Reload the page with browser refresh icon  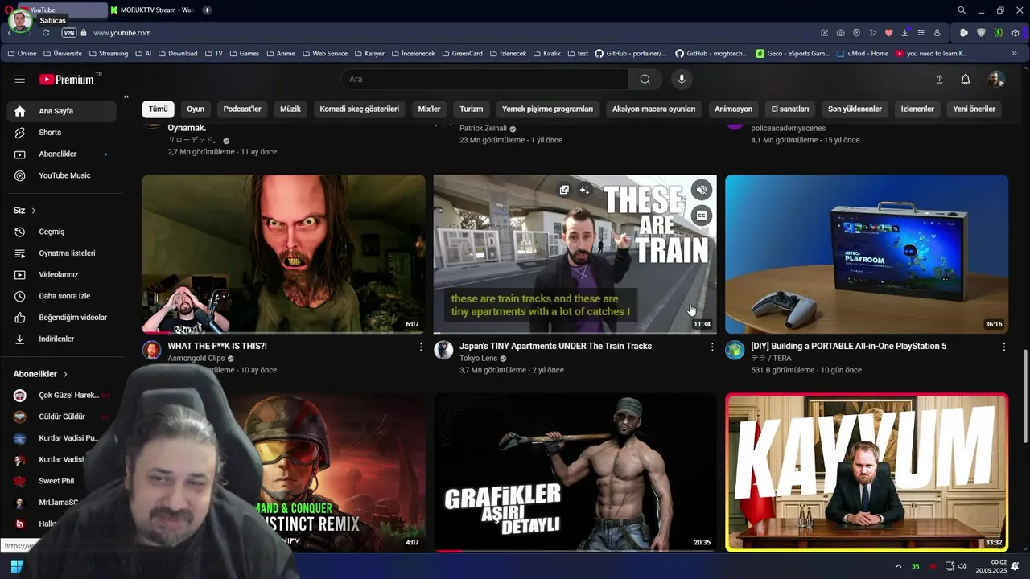pos(46,33)
